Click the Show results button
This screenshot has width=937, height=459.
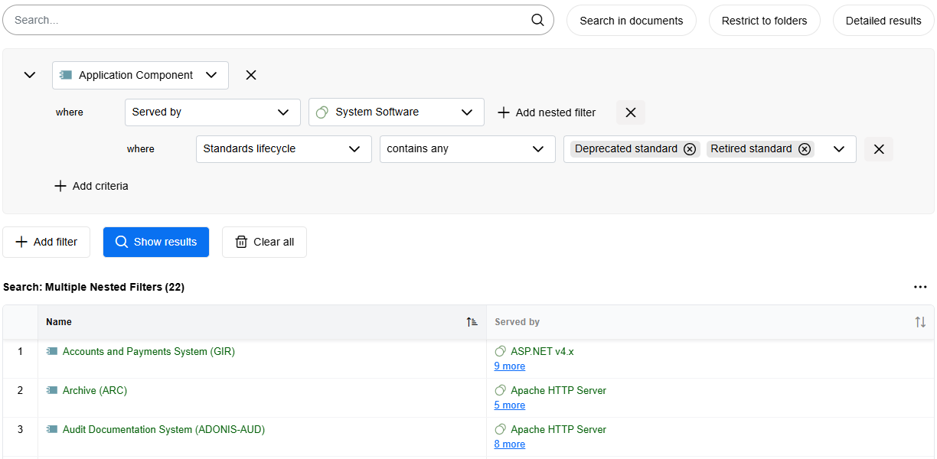tap(156, 242)
